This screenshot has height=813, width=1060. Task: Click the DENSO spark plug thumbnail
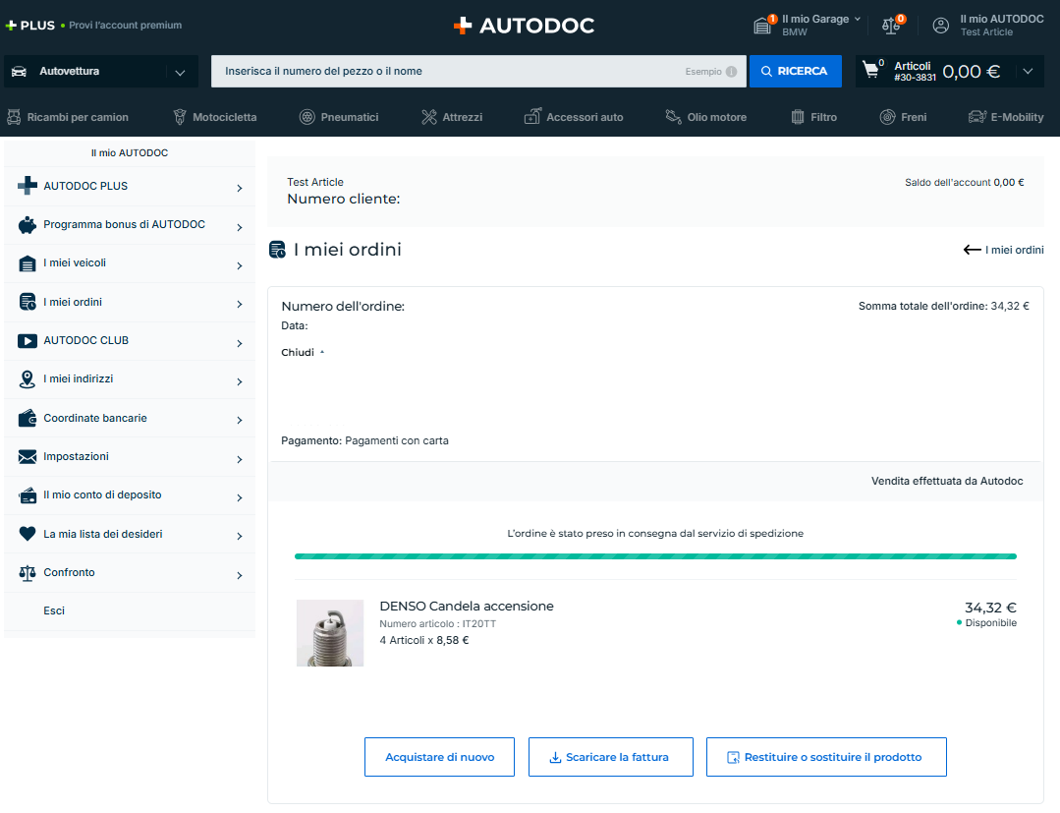(330, 633)
